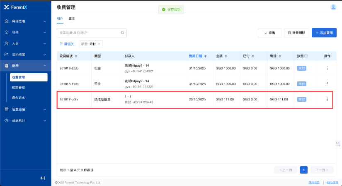Click the 導出 export button
This screenshot has width=342, height=186.
point(269,33)
